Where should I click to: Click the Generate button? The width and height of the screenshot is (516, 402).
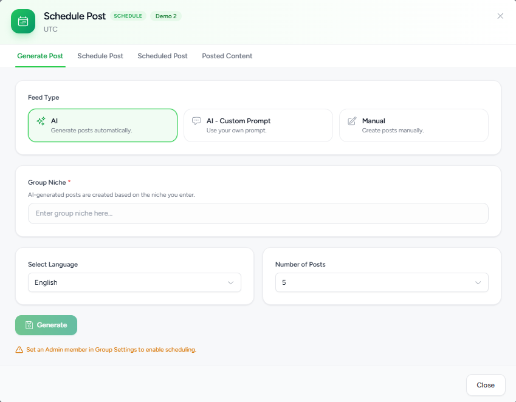(x=46, y=325)
